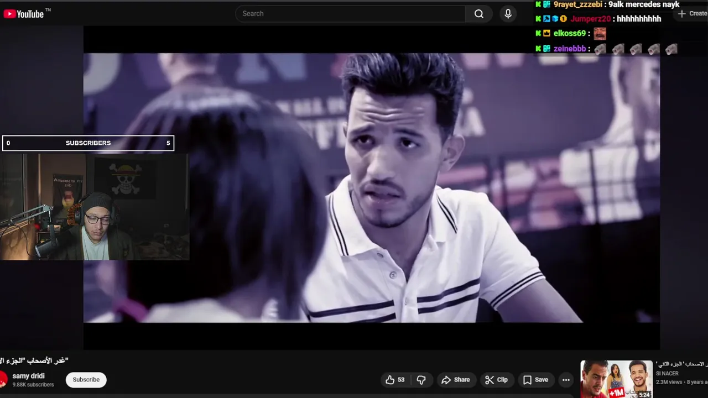Screen dimensions: 708x398
Task: Dislike the video with thumbs down
Action: pyautogui.click(x=421, y=380)
